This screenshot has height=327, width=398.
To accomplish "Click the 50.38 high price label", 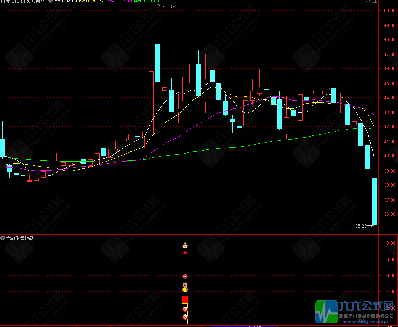I will (169, 7).
